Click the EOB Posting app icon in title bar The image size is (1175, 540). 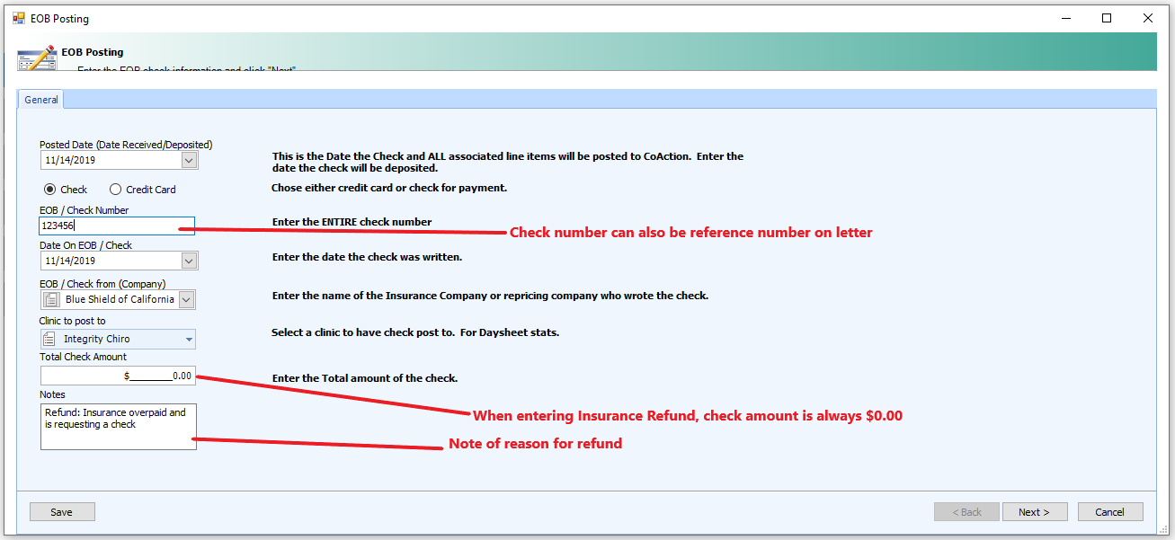click(18, 18)
